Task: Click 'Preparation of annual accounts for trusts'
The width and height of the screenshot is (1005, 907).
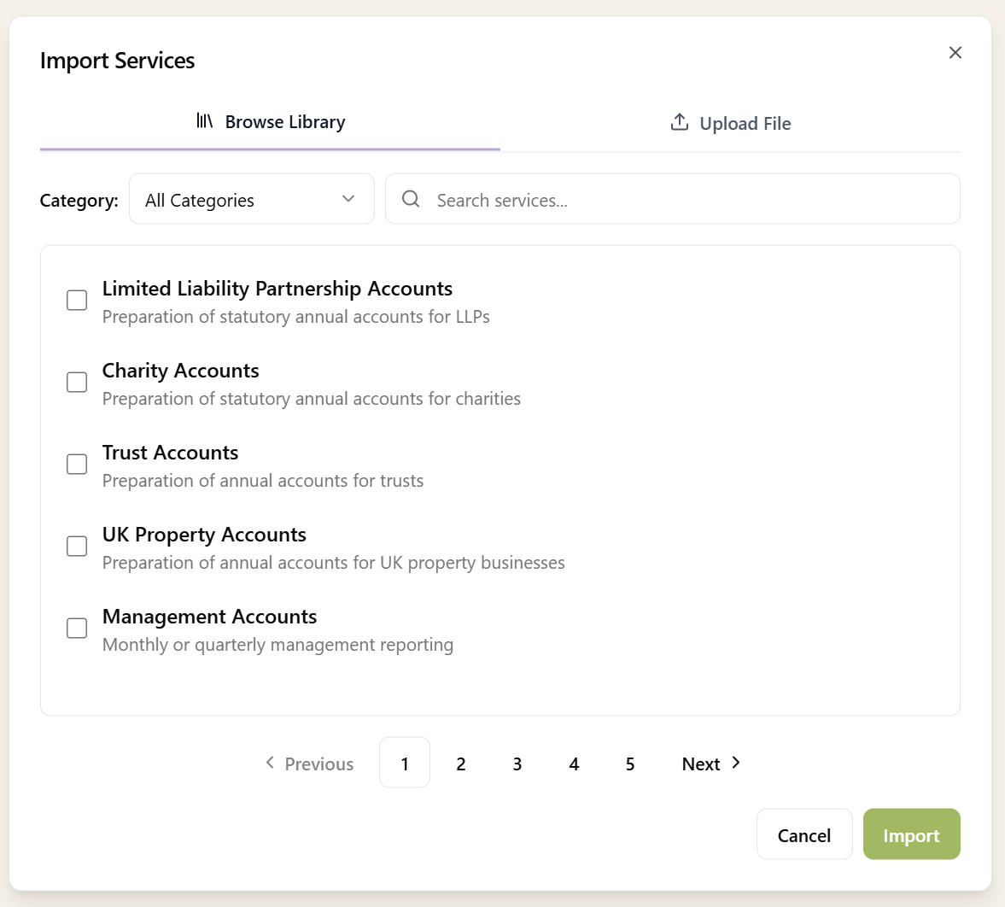Action: [263, 481]
